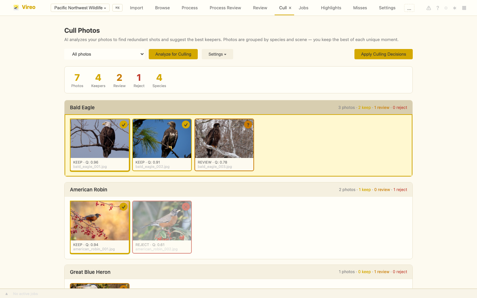Click the Great Blue Heron photo thumbnail
Viewport: 477px width, 298px height.
click(x=100, y=286)
